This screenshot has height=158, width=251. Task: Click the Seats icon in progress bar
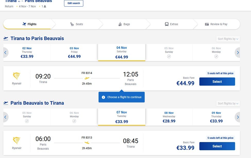pyautogui.click(x=72, y=24)
